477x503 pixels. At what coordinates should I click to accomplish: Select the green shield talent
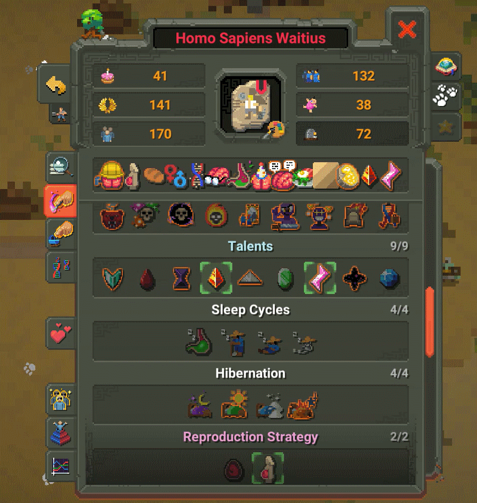112,279
